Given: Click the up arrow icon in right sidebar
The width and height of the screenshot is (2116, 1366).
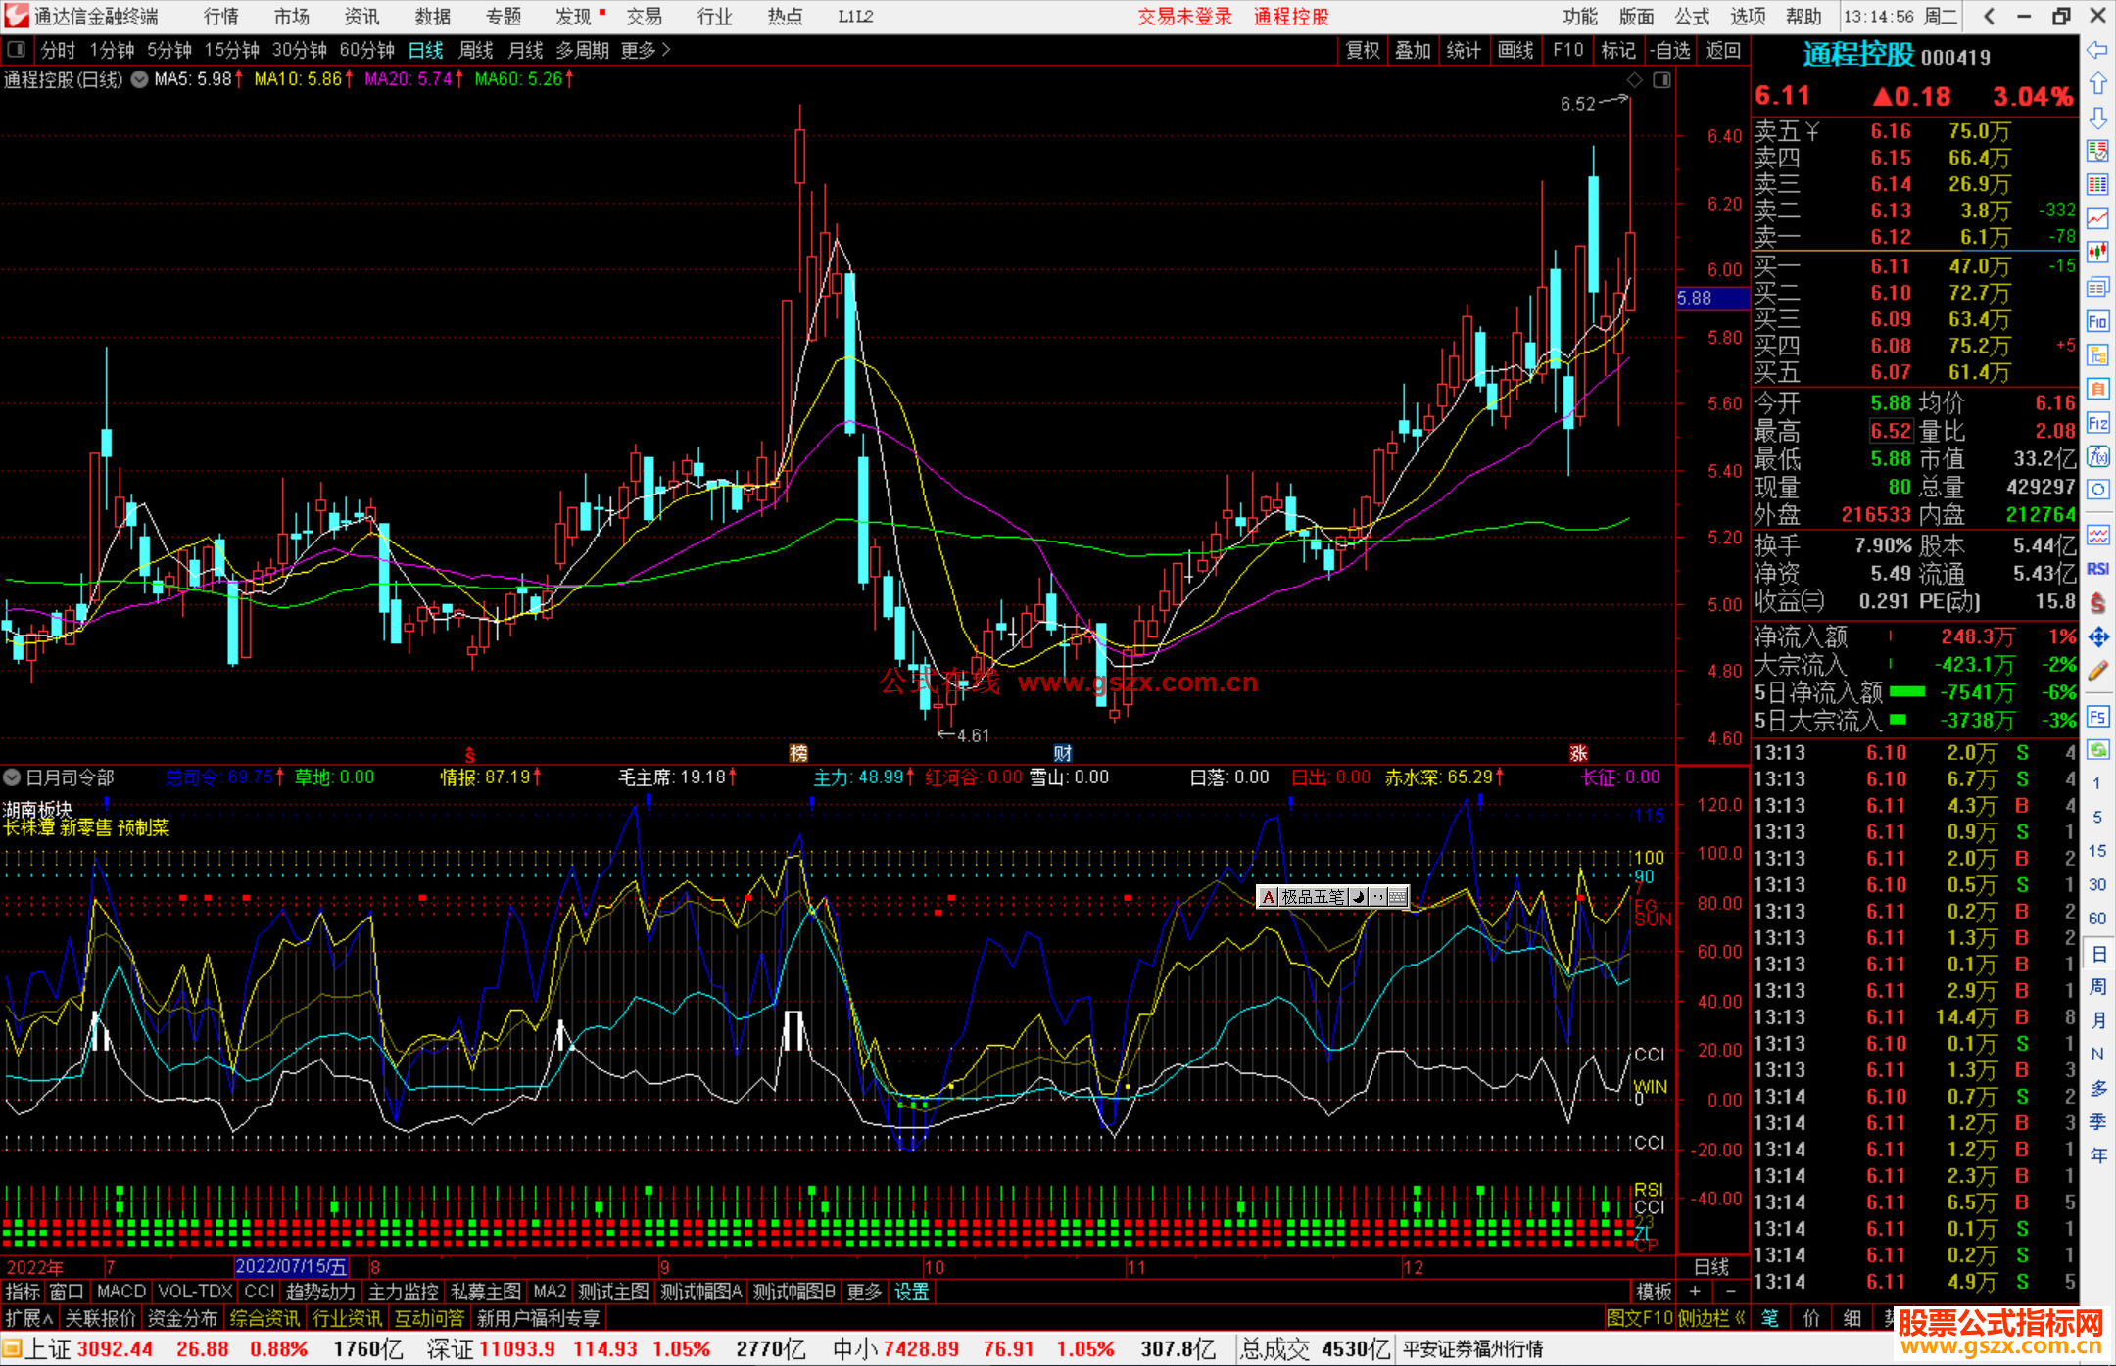Looking at the screenshot, I should 2097,84.
